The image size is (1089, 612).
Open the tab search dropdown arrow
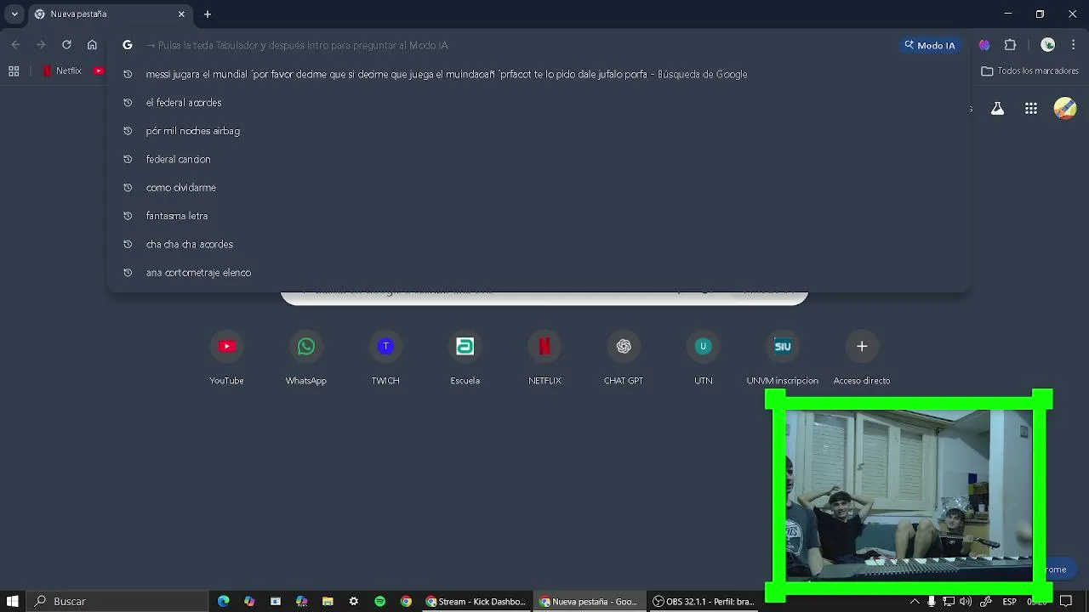[x=14, y=14]
